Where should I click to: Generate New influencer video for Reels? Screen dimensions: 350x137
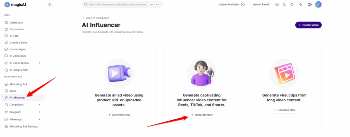202,115
